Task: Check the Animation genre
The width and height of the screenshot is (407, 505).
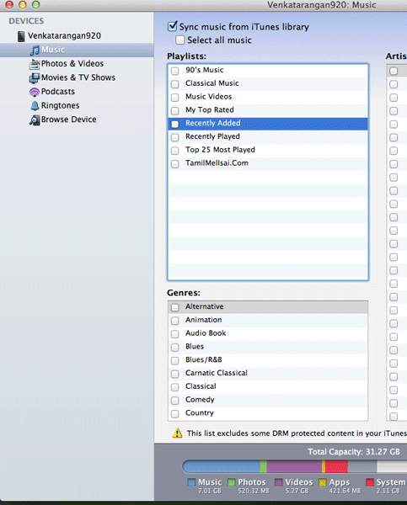Action: (174, 321)
